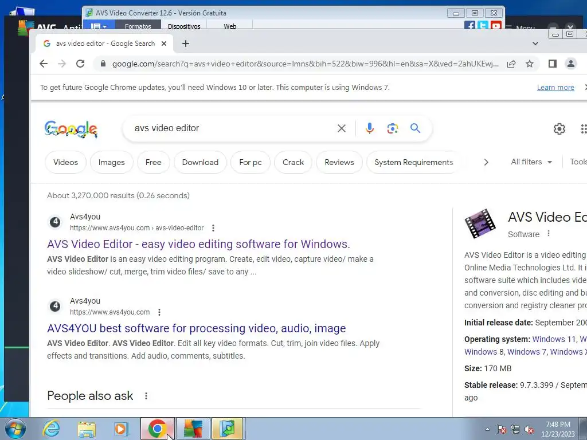Image resolution: width=587 pixels, height=440 pixels.
Task: Open Facebook icon in AVS Video Converter
Action: pos(469,25)
